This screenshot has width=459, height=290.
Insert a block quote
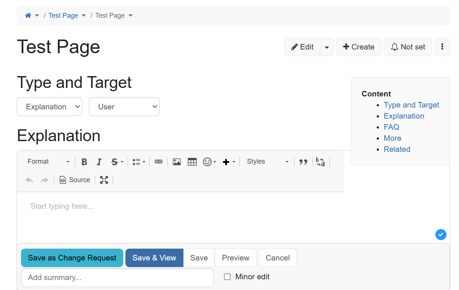[303, 162]
